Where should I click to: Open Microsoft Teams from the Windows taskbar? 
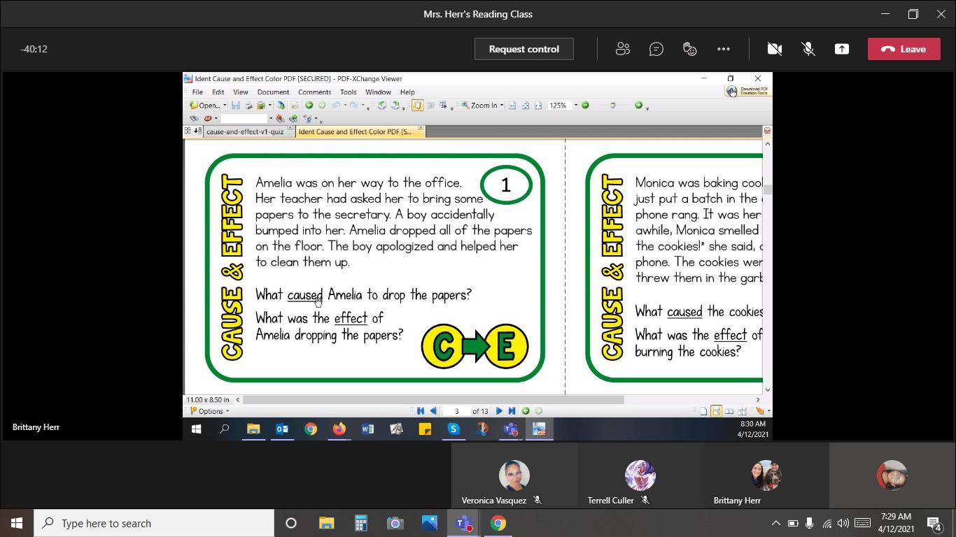[463, 523]
